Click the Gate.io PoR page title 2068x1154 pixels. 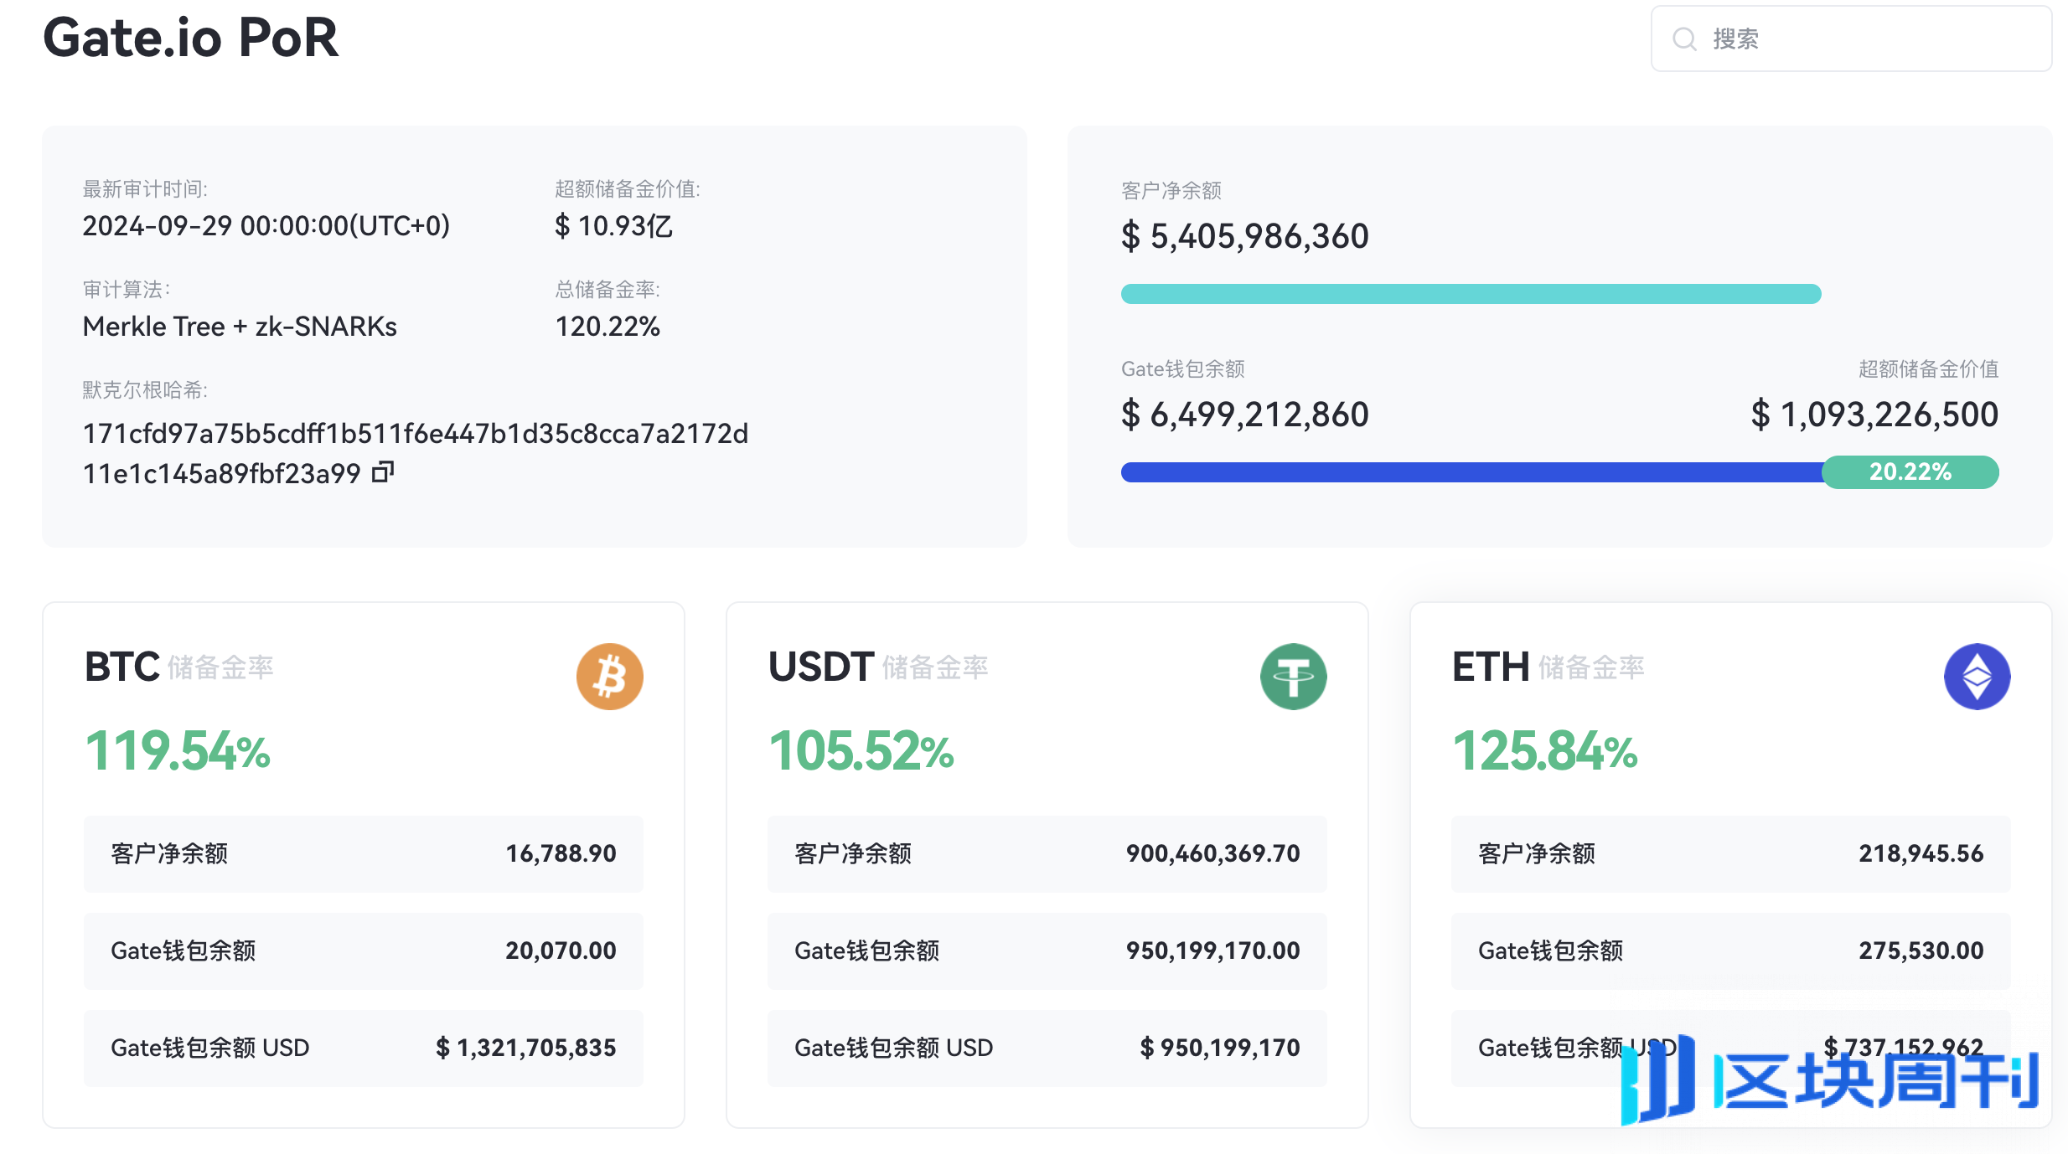point(191,38)
